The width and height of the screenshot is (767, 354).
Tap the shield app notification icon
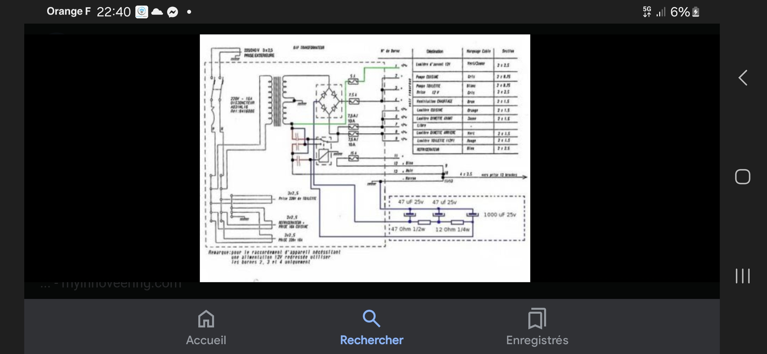click(142, 12)
